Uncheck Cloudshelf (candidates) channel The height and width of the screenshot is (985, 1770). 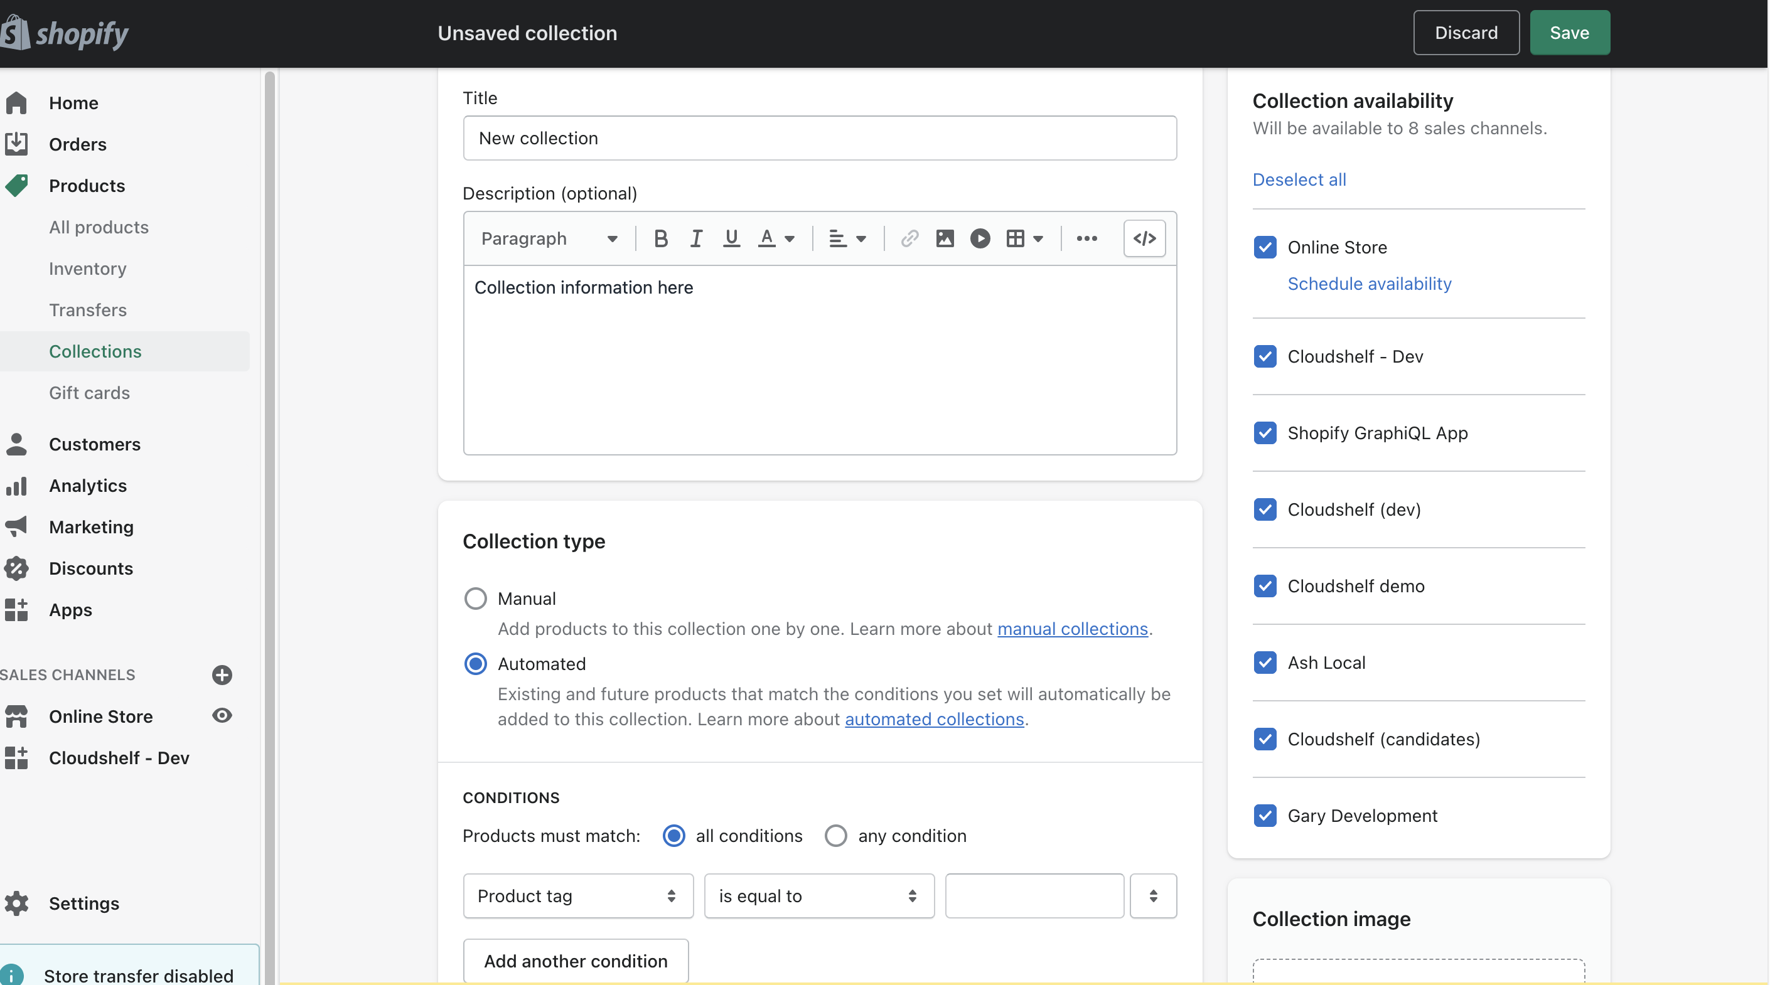click(1265, 739)
